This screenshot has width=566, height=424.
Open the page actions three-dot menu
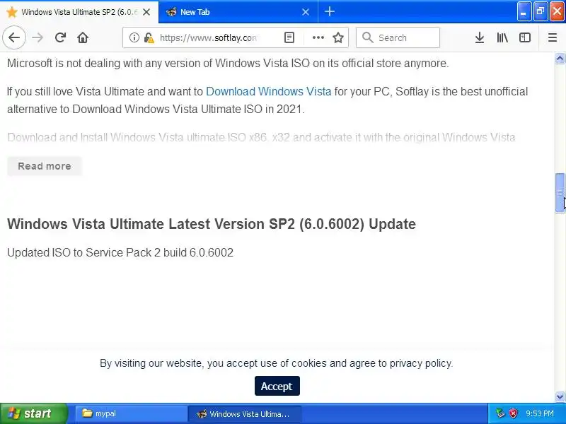point(318,37)
